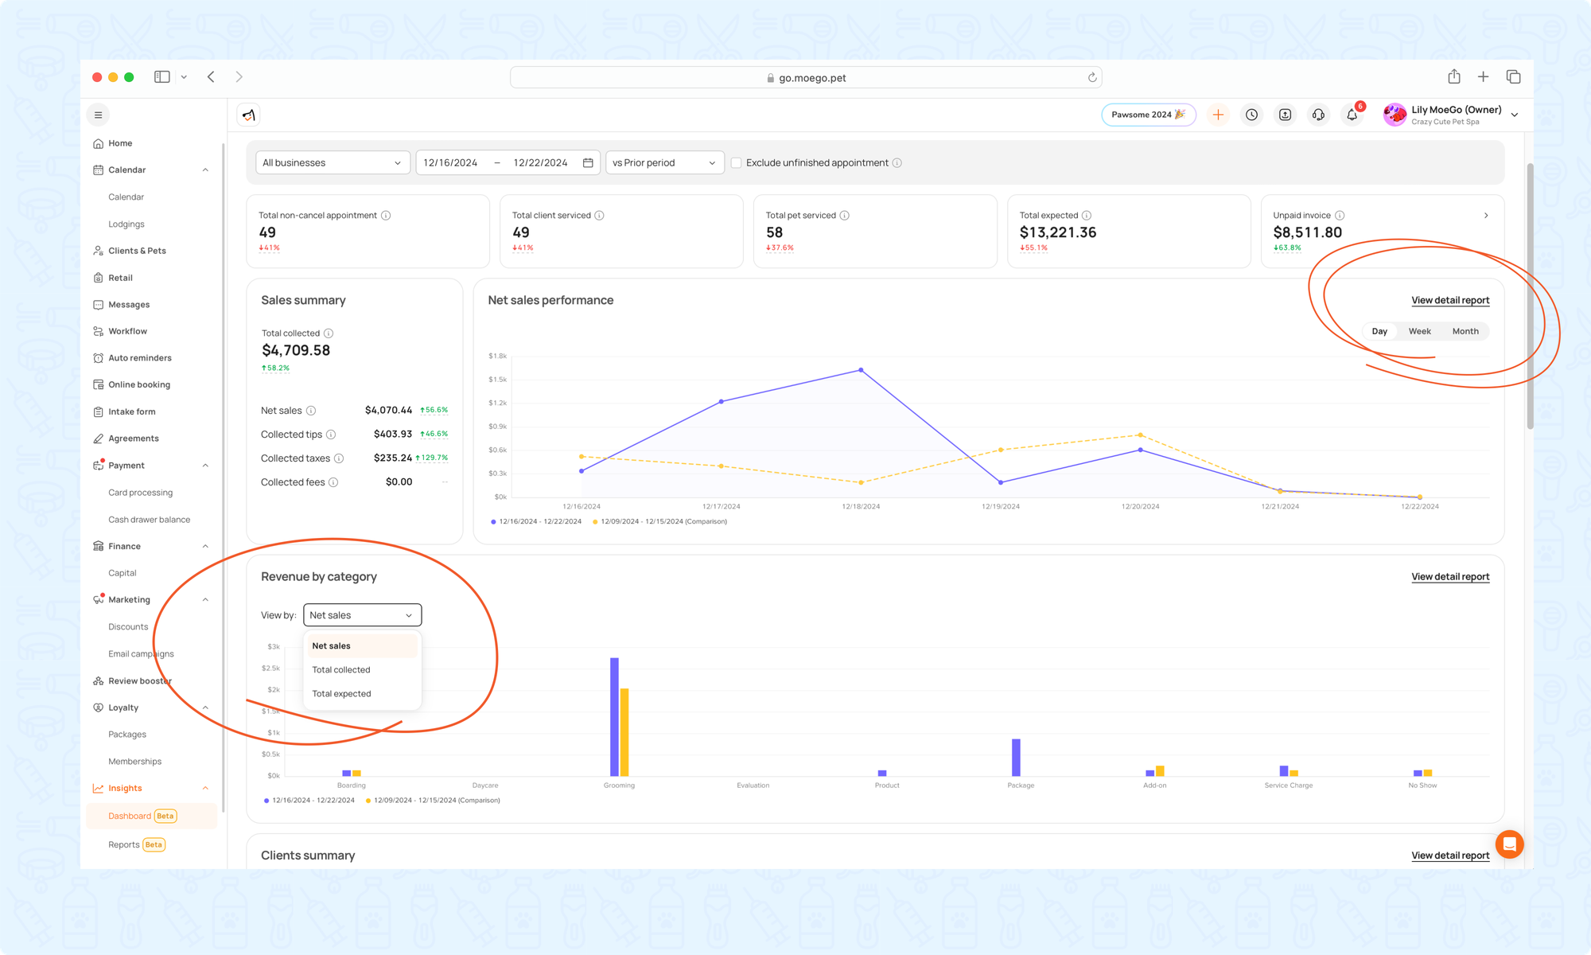Viewport: 1591px width, 955px height.
Task: Select Total collected from View by list
Action: (341, 670)
